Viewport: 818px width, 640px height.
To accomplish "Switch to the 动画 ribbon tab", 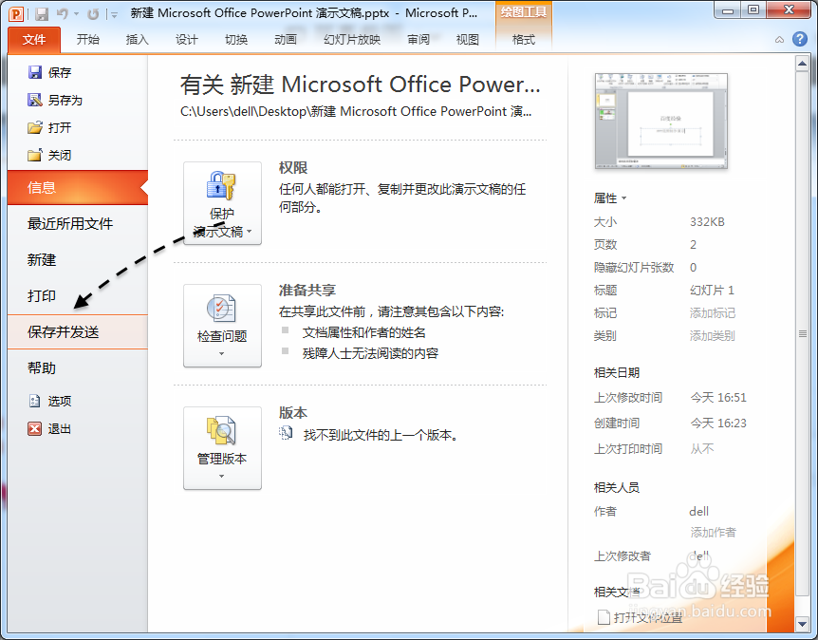I will (286, 40).
